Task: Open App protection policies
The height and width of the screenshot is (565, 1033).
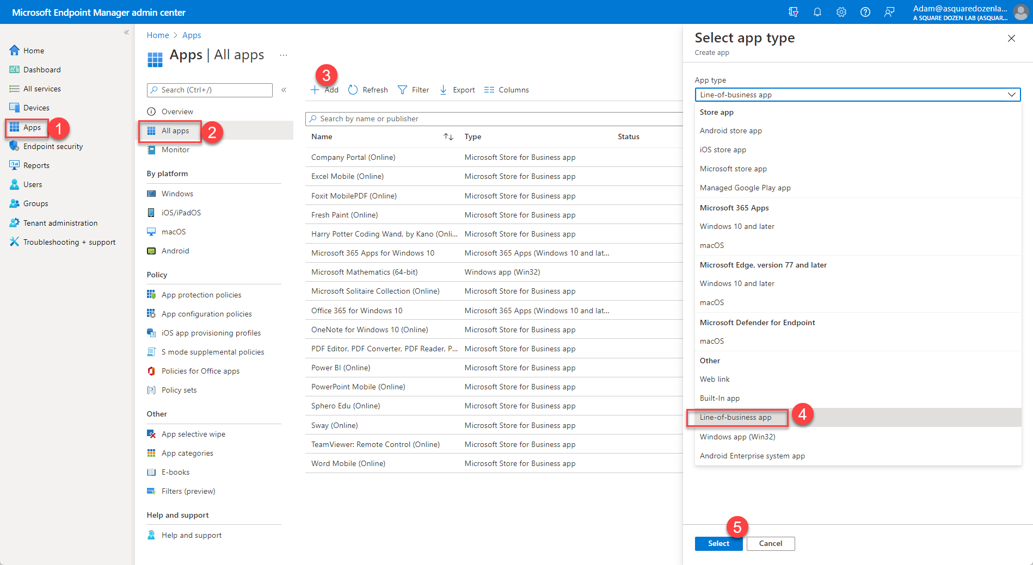Action: click(x=201, y=295)
